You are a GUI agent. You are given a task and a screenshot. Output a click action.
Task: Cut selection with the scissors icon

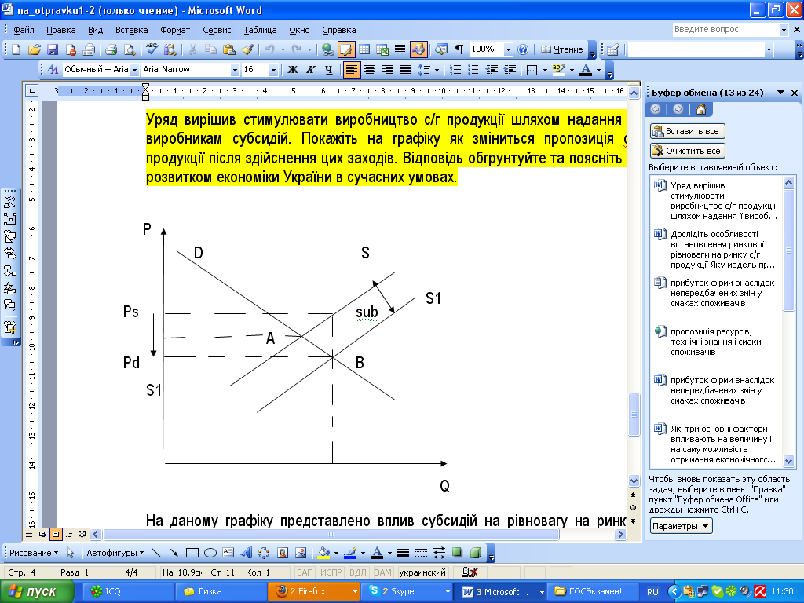193,49
